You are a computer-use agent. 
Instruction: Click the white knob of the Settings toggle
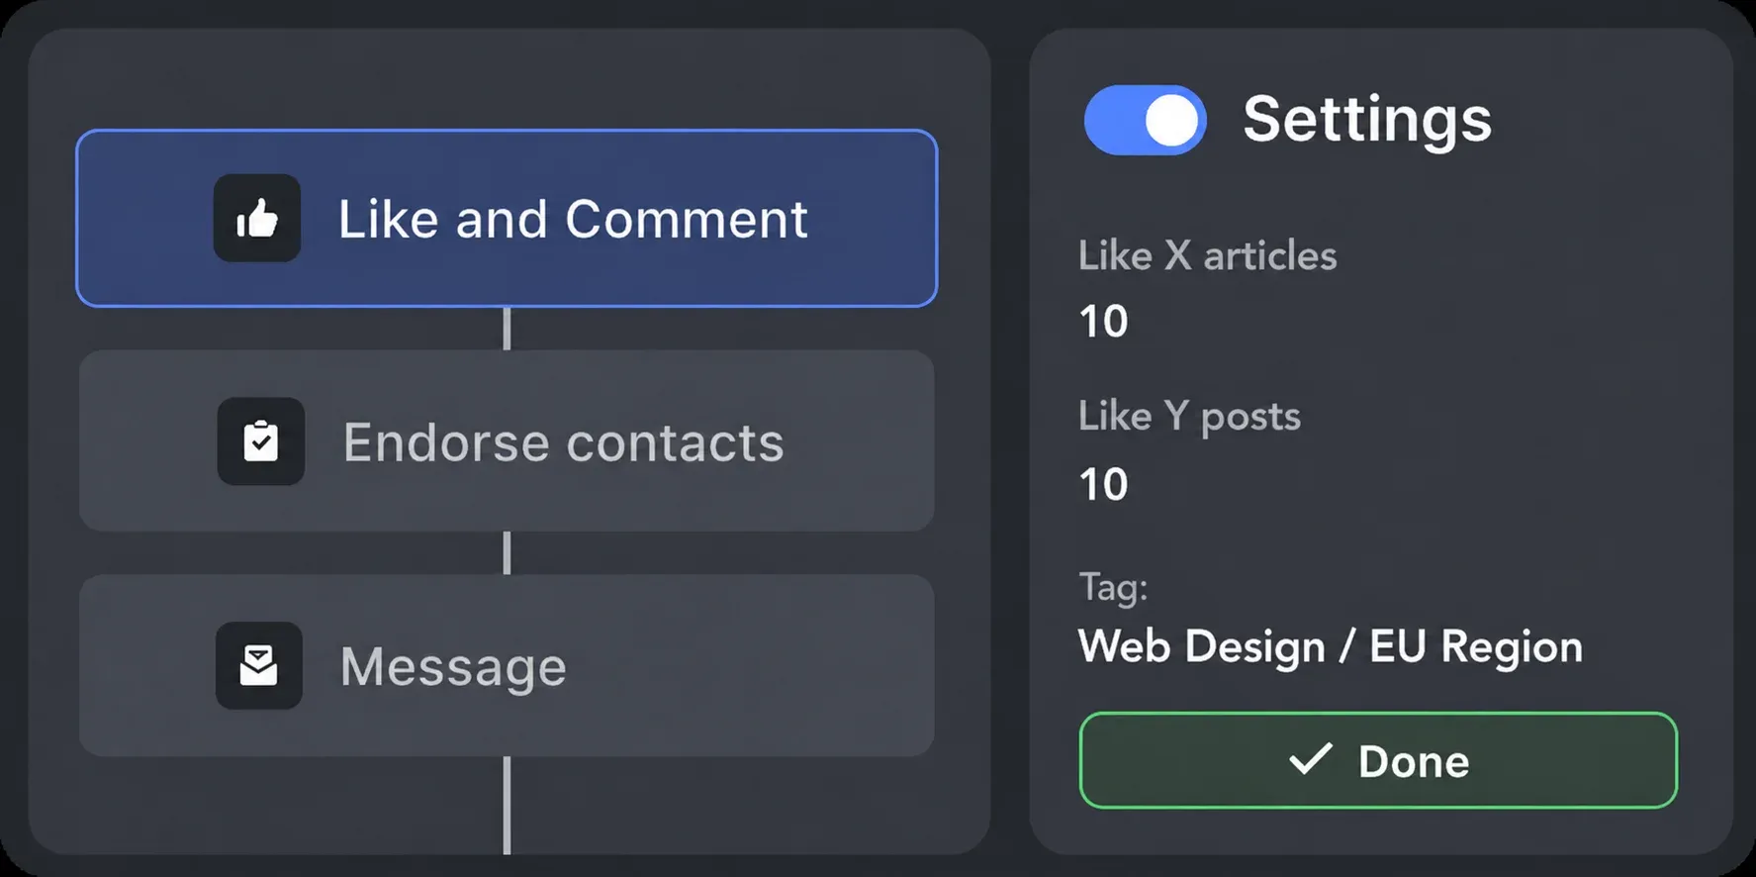(1171, 121)
